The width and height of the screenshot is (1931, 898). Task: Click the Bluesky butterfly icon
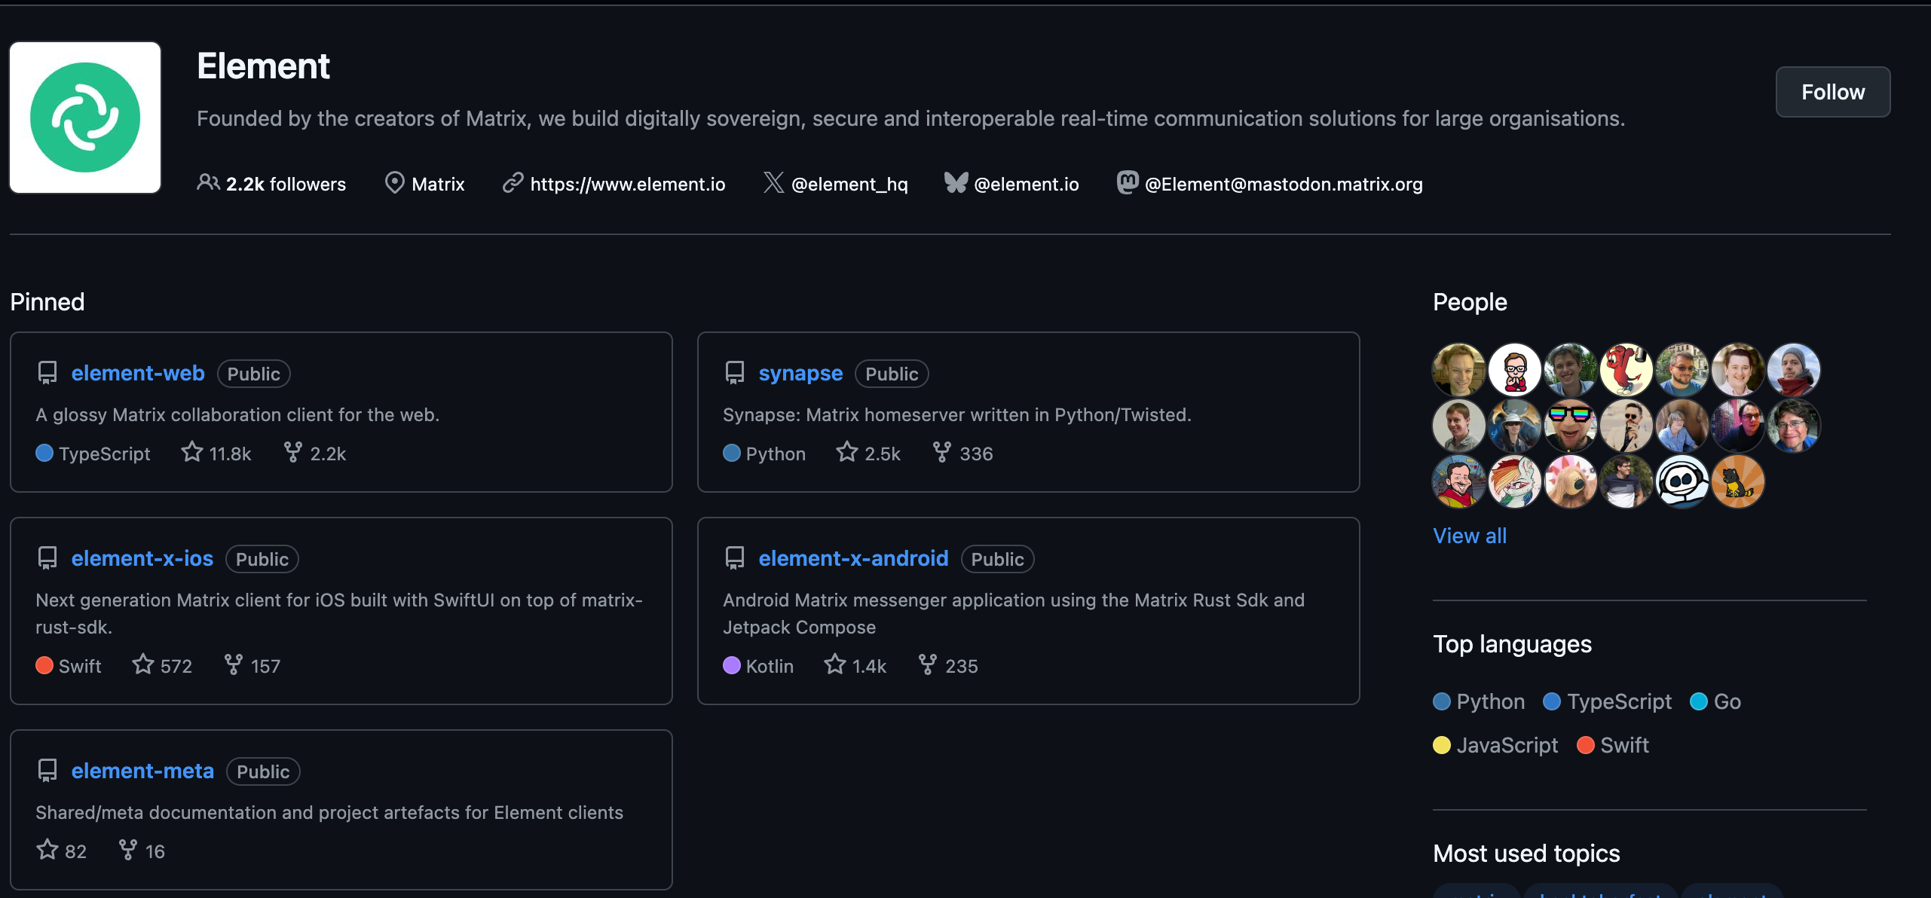coord(956,183)
